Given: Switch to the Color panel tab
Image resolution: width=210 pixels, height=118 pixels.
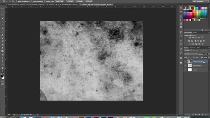Looking at the screenshot, I should pos(186,6).
